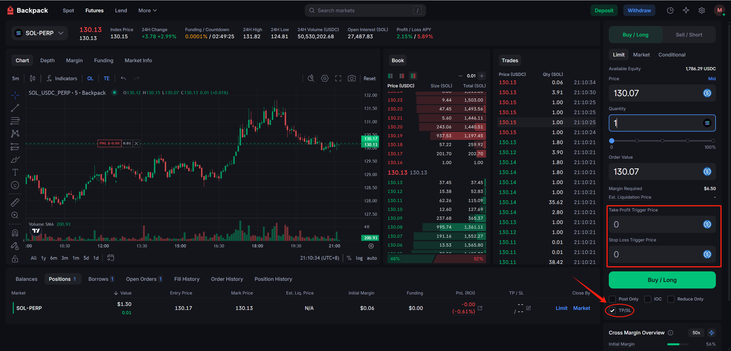
Task: Toggle lock all drawing tools
Action: pos(15,259)
